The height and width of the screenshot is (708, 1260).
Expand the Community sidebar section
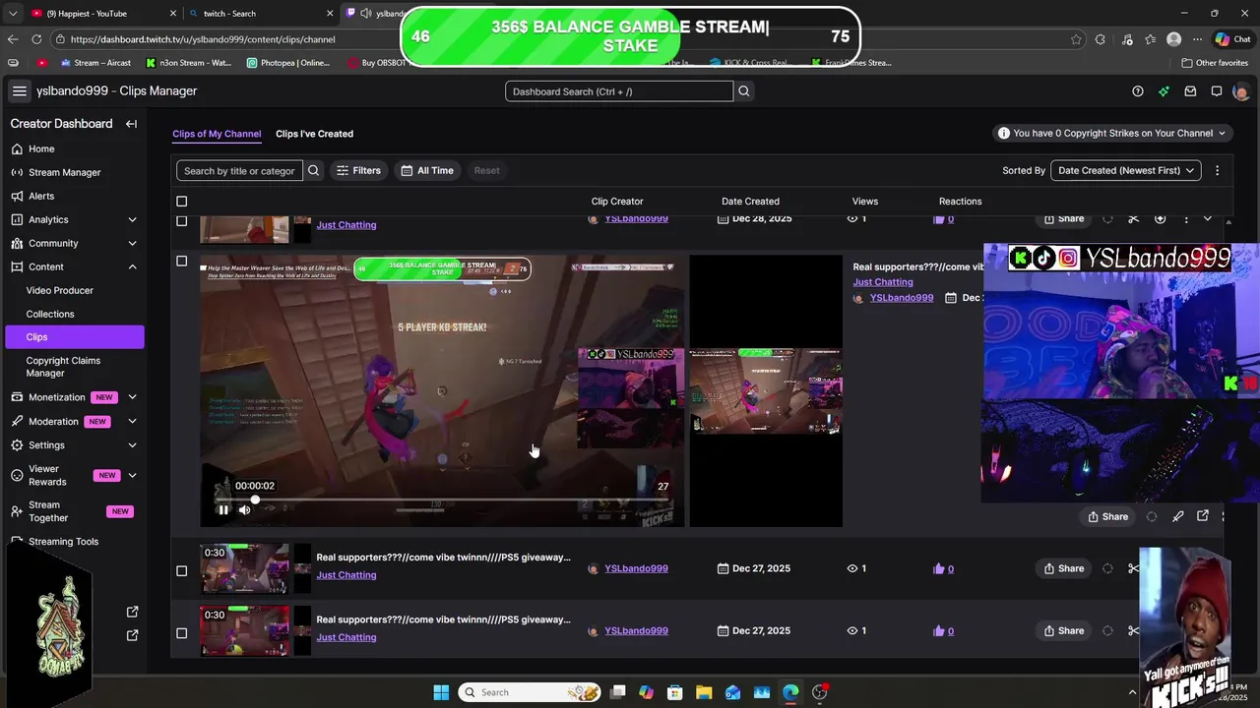coord(132,243)
